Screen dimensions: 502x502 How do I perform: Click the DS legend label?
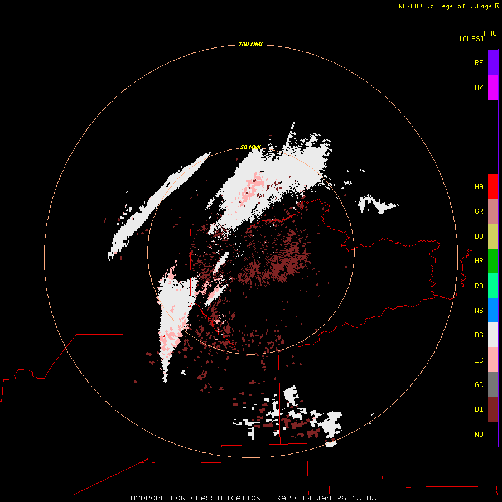[479, 335]
